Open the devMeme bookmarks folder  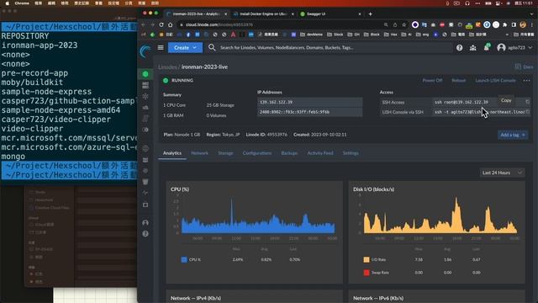(312, 35)
